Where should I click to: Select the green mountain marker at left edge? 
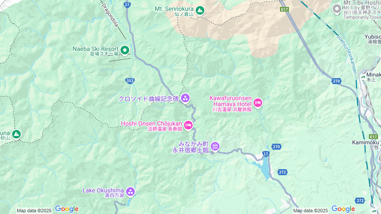coord(16,135)
